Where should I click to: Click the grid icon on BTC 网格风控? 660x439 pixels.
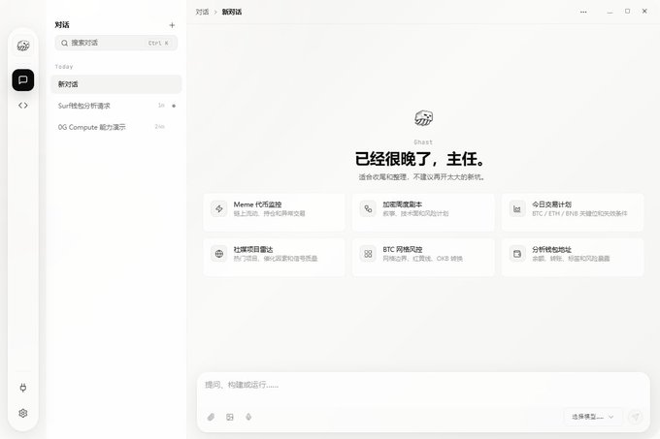(368, 254)
